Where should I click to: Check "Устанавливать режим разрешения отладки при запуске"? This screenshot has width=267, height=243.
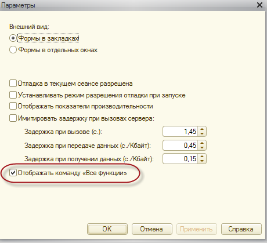pyautogui.click(x=13, y=95)
